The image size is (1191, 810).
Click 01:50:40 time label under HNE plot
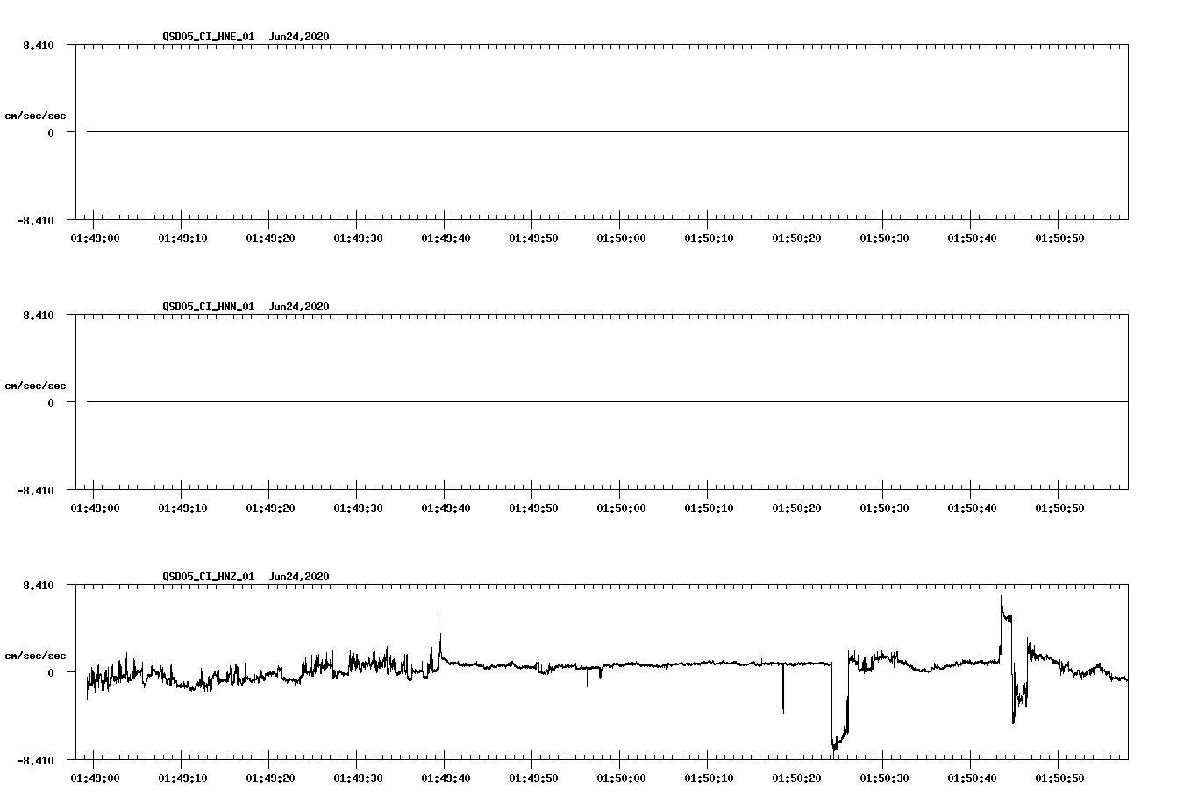click(x=972, y=238)
